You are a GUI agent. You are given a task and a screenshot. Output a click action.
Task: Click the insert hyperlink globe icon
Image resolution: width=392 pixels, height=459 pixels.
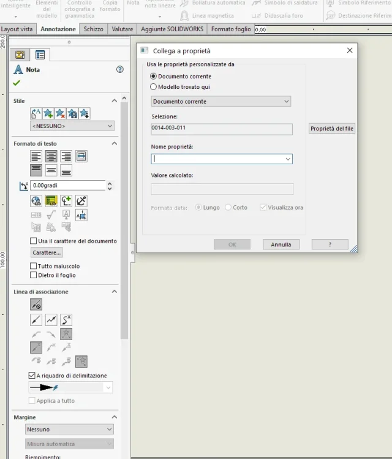[36, 201]
